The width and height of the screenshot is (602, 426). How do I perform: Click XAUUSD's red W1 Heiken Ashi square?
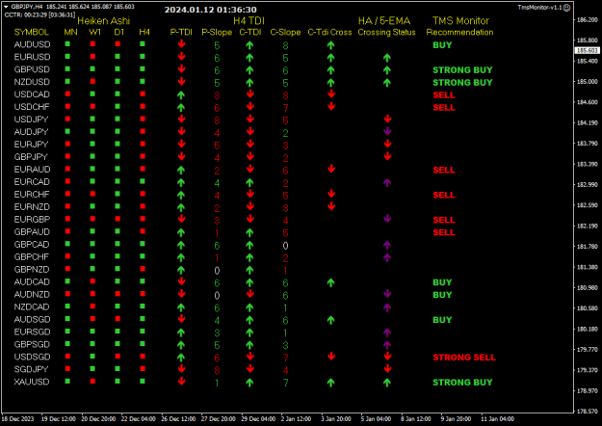coord(92,382)
